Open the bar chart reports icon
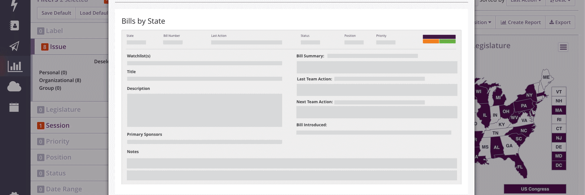The image size is (585, 195). click(x=15, y=66)
